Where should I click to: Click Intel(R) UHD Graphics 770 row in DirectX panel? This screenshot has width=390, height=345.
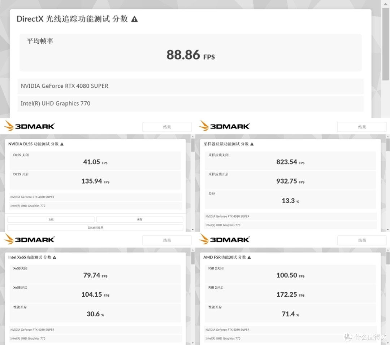coord(191,104)
